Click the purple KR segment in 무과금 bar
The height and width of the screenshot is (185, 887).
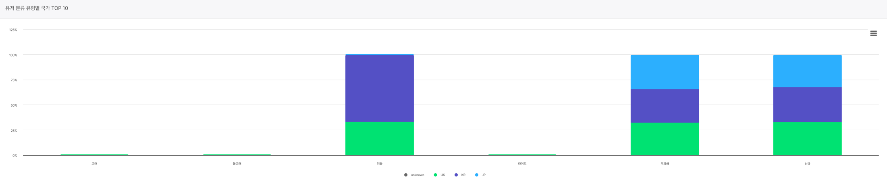[665, 106]
